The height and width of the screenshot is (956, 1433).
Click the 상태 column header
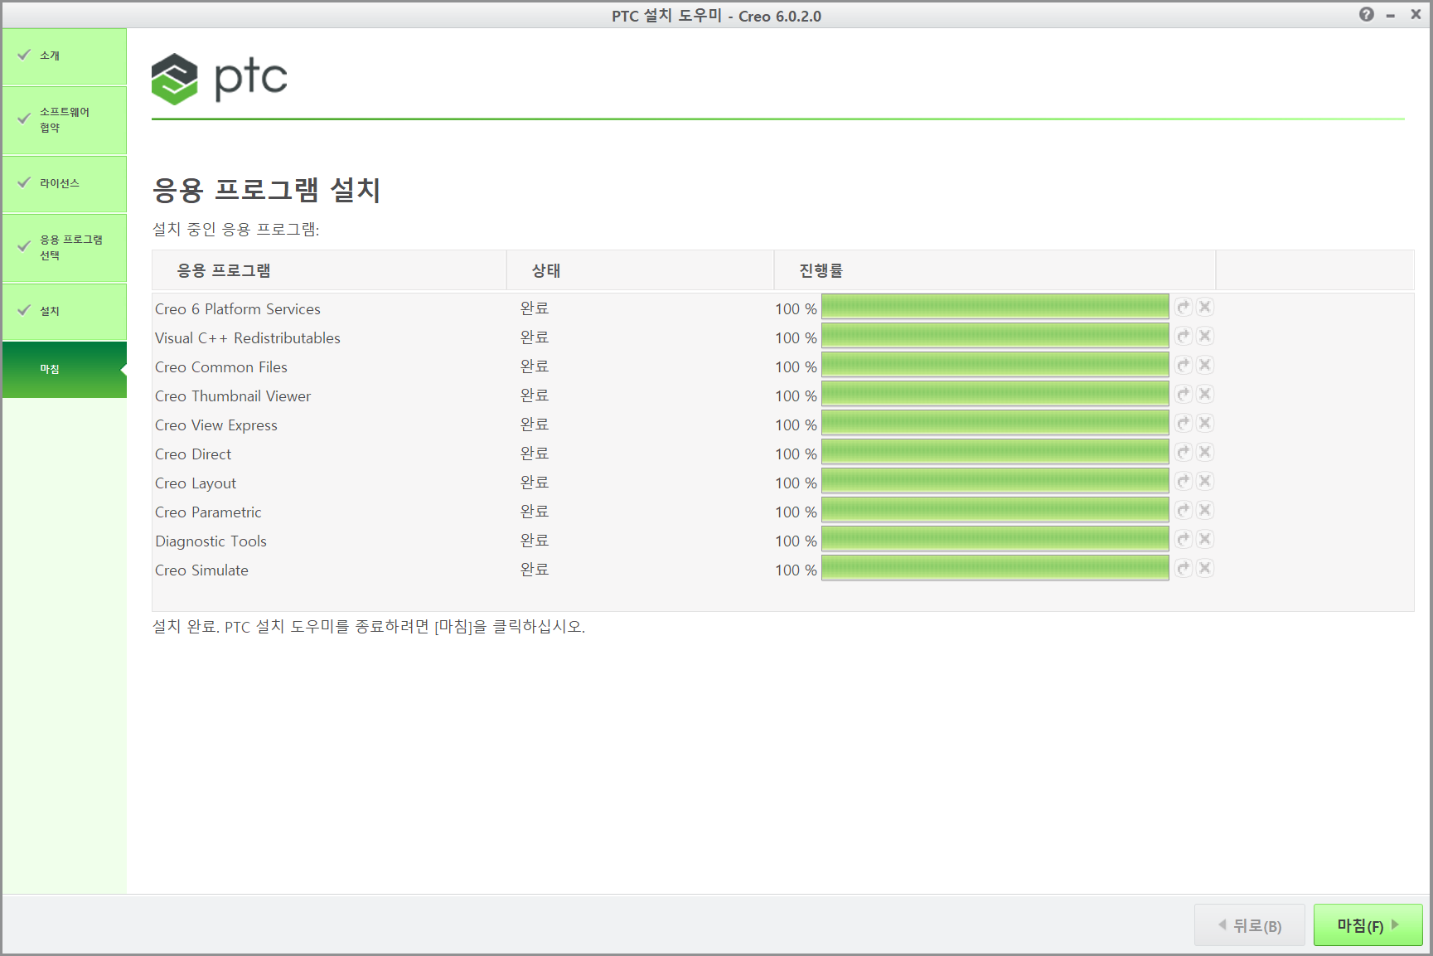point(640,270)
